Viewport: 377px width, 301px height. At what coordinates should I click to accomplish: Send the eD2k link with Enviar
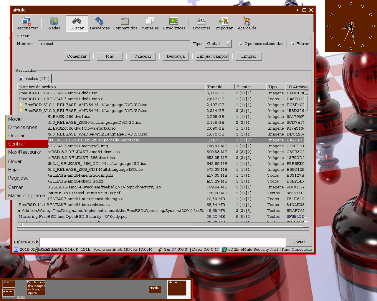point(299,242)
